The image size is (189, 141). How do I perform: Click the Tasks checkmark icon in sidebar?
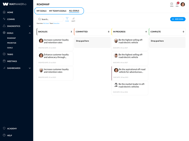4,54
